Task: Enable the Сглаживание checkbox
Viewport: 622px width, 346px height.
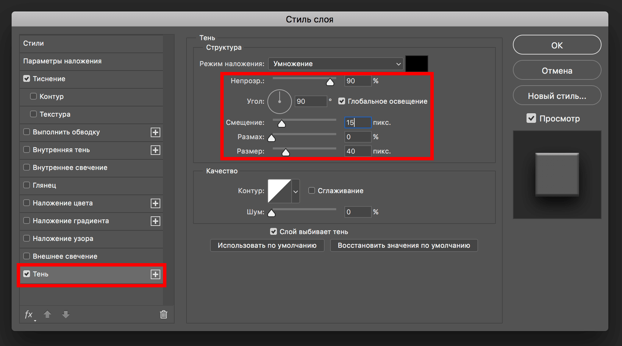Action: click(x=312, y=191)
